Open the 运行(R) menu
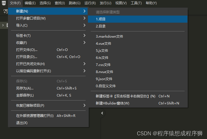This screenshot has height=139, width=207. (90, 3)
